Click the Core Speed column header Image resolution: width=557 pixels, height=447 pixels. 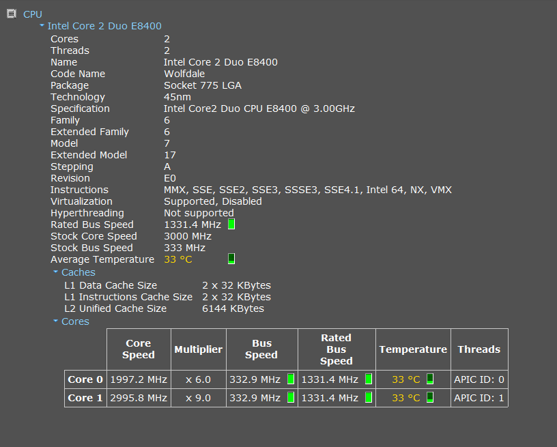point(139,349)
